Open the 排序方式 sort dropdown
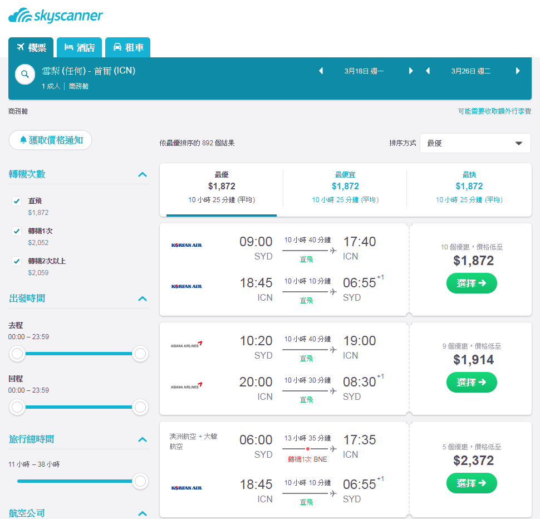The width and height of the screenshot is (540, 519). tap(475, 143)
